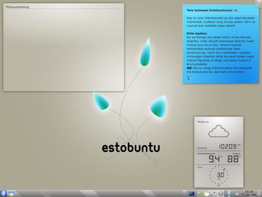Viewport: 262px width, 197px height.
Task: Open the speaker volume control in the tray
Action: tap(199, 194)
